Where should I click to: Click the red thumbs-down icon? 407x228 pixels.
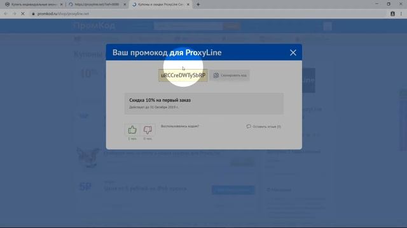[x=148, y=130]
